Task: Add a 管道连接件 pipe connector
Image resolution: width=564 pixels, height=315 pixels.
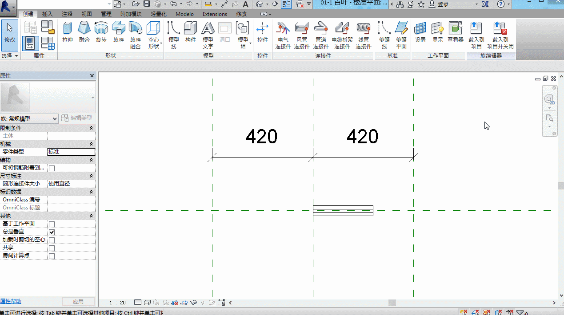Action: pyautogui.click(x=321, y=35)
